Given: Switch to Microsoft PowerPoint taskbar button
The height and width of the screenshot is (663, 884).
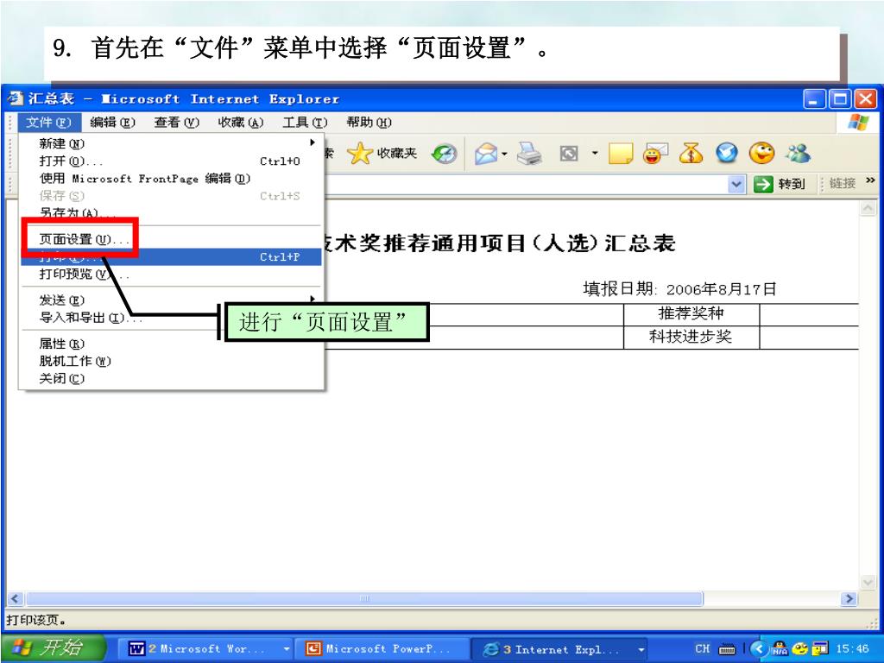Looking at the screenshot, I should tap(382, 649).
